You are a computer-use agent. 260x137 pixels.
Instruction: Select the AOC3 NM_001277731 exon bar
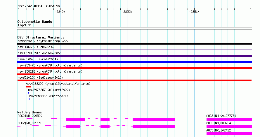(229, 119)
